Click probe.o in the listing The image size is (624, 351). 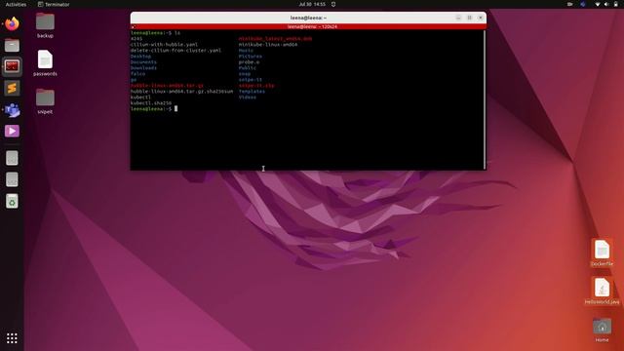pyautogui.click(x=250, y=62)
